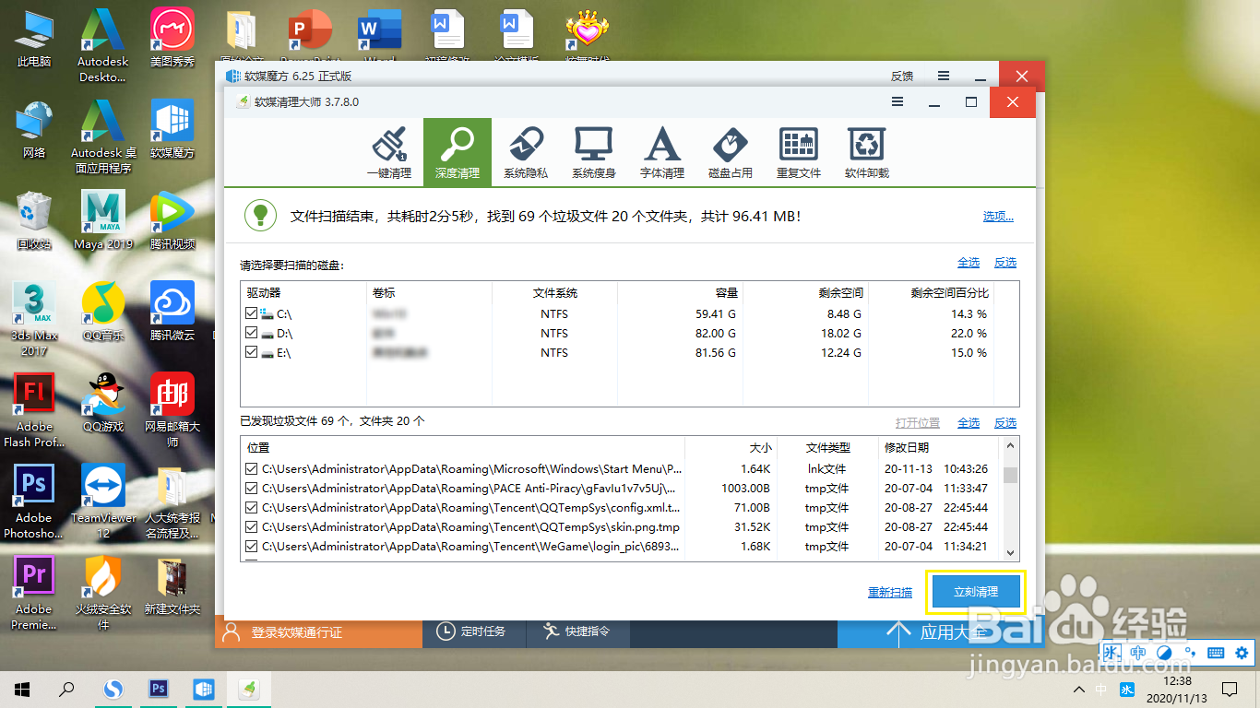Open 定时任务 scheduled tasks

pyautogui.click(x=473, y=631)
